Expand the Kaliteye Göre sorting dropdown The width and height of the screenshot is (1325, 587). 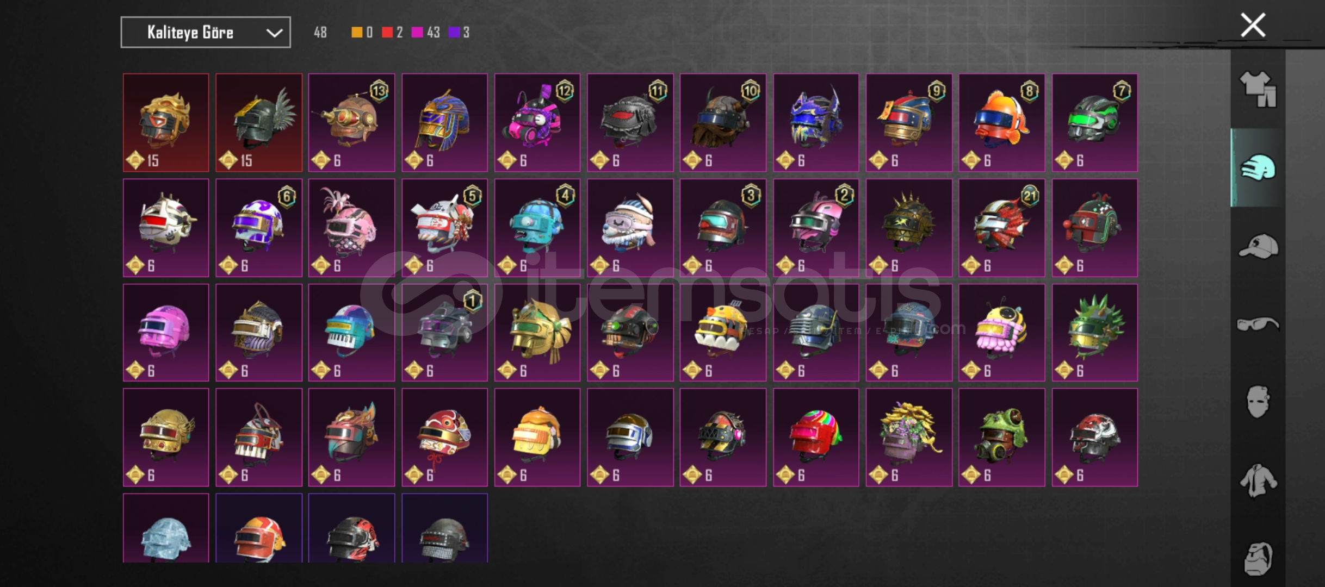coord(206,33)
